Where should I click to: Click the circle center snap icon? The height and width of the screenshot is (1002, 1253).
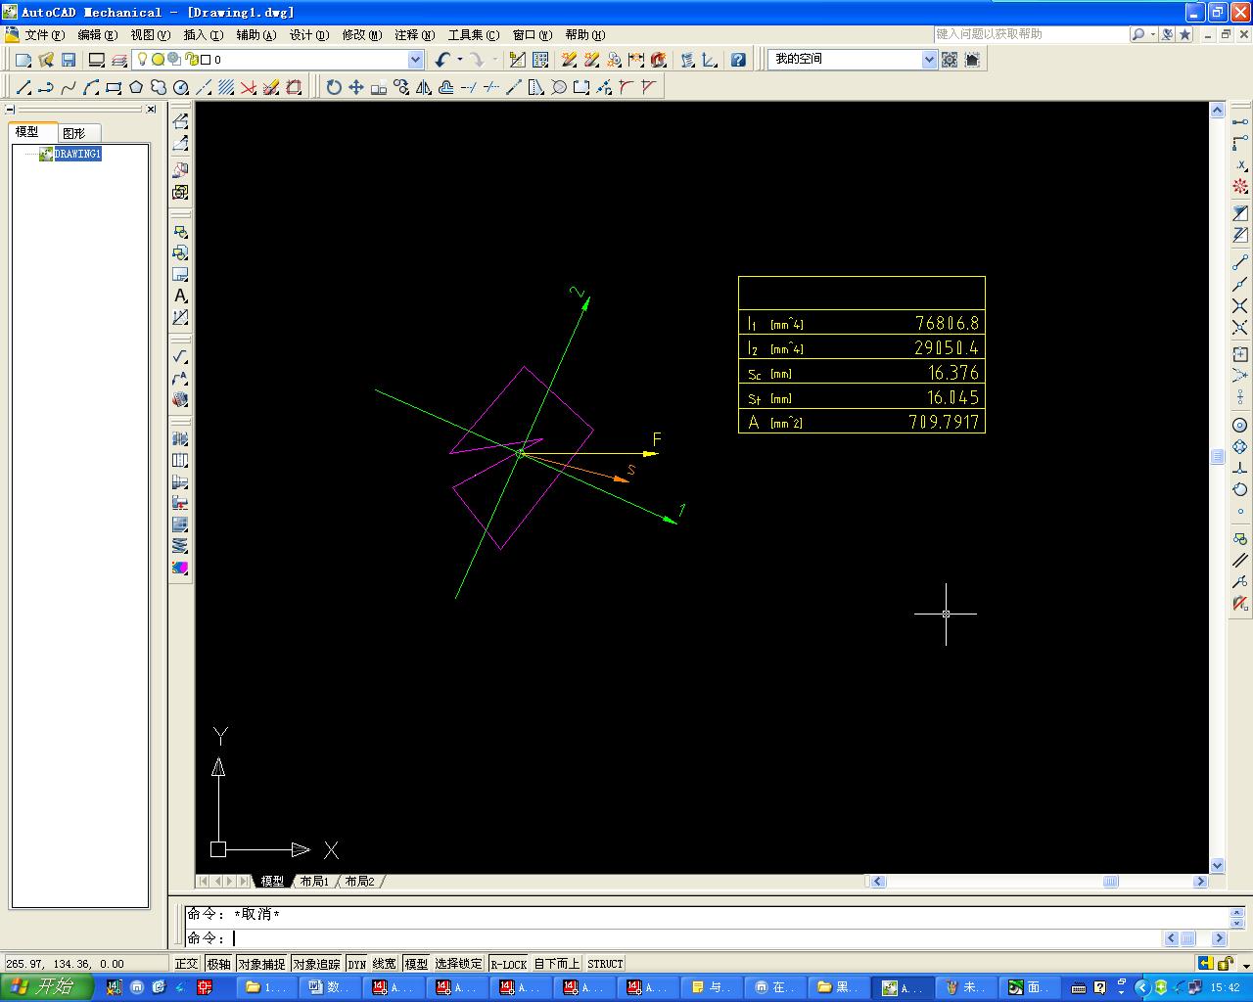(x=1240, y=425)
